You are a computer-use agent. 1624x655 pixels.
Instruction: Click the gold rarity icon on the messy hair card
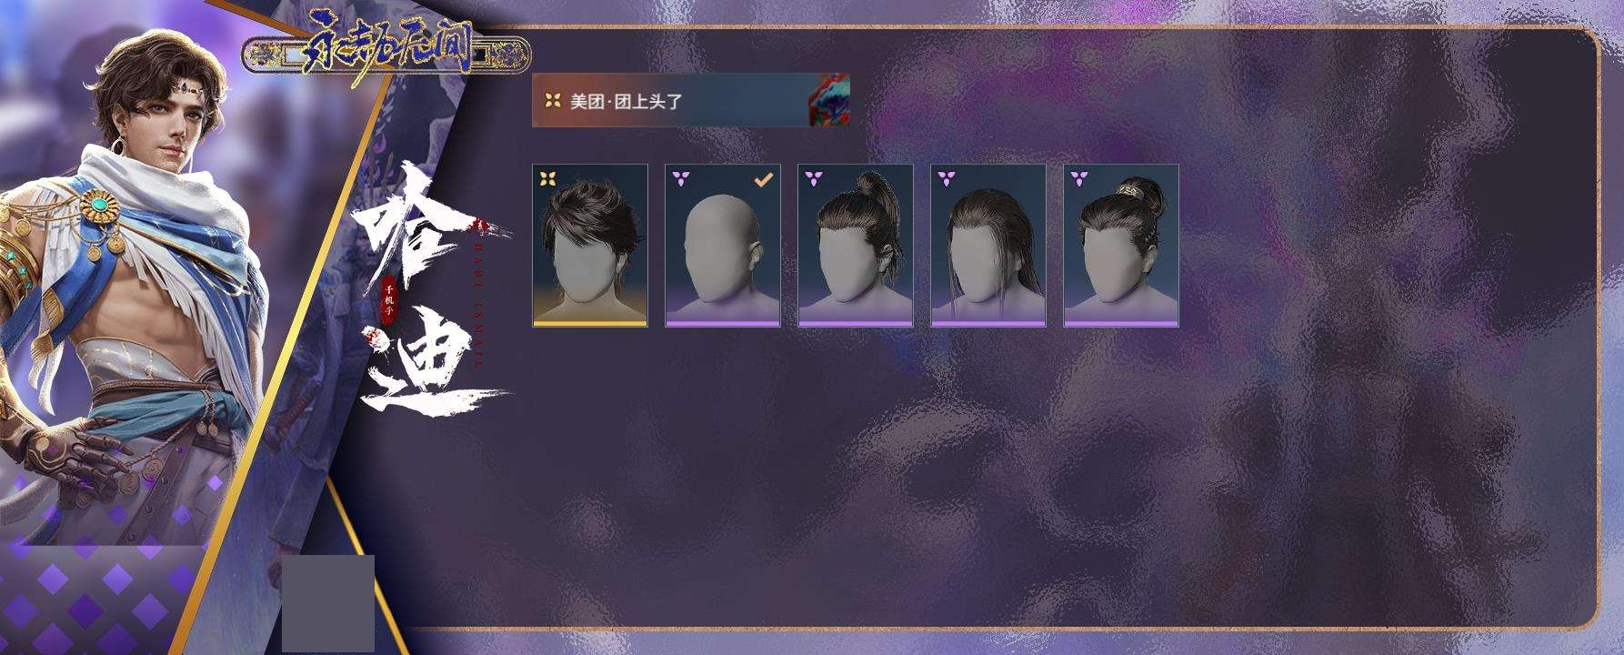[547, 178]
